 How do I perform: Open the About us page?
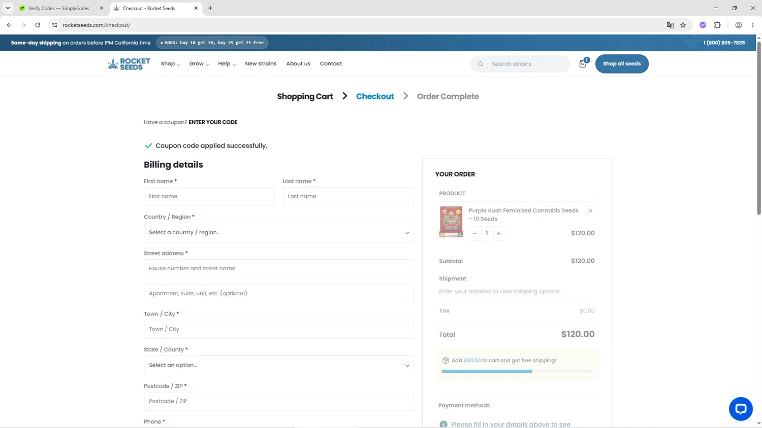pyautogui.click(x=298, y=64)
